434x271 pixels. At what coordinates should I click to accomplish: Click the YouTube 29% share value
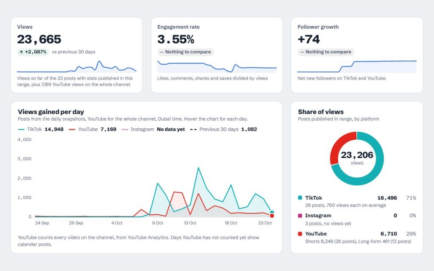[x=411, y=234]
